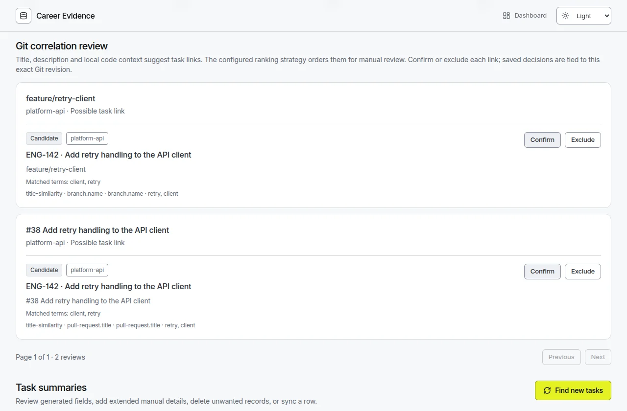
Task: Go to the Next reviews page
Action: tap(598, 357)
